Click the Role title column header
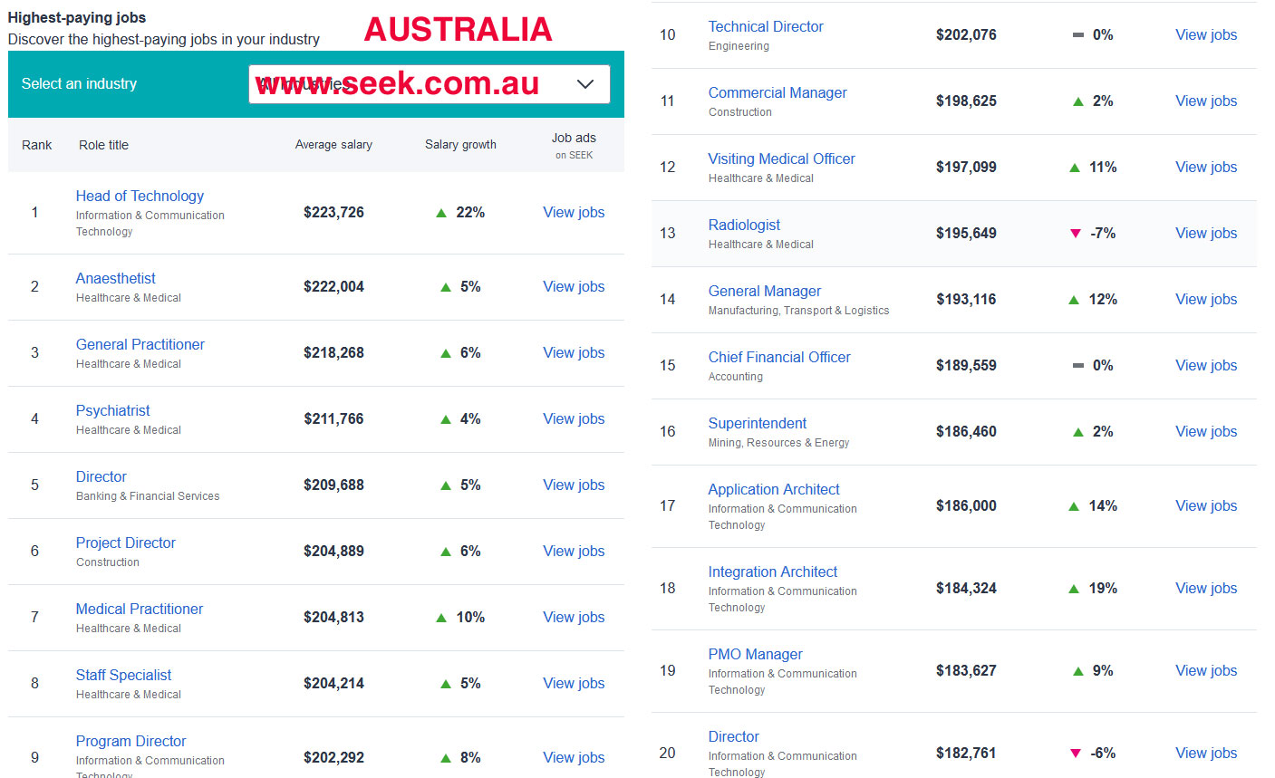This screenshot has width=1275, height=778. (x=103, y=145)
